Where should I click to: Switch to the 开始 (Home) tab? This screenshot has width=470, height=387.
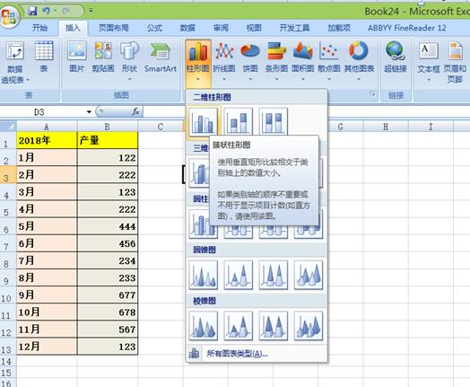click(39, 28)
